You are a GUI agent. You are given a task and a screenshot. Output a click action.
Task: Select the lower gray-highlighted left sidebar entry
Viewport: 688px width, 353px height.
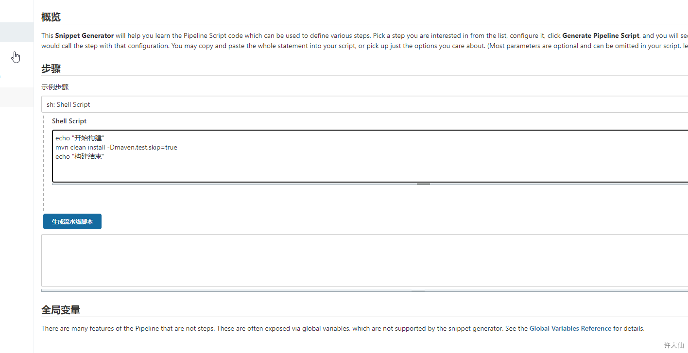tap(17, 97)
